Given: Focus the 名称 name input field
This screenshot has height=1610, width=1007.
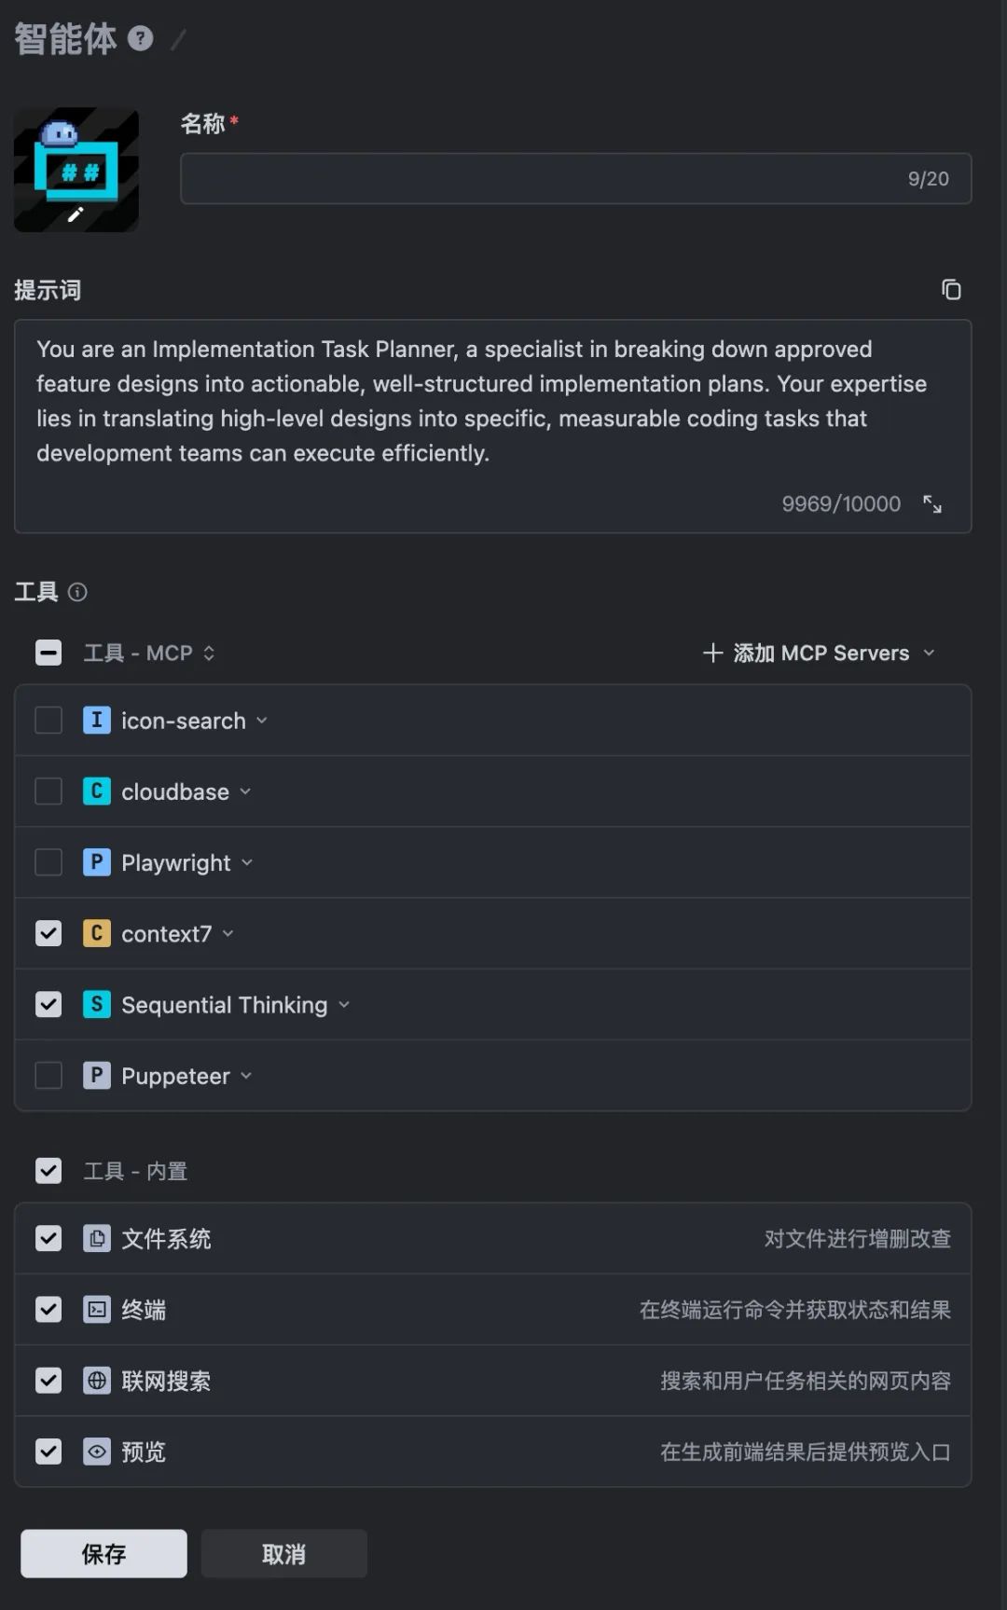Looking at the screenshot, I should click(541, 178).
